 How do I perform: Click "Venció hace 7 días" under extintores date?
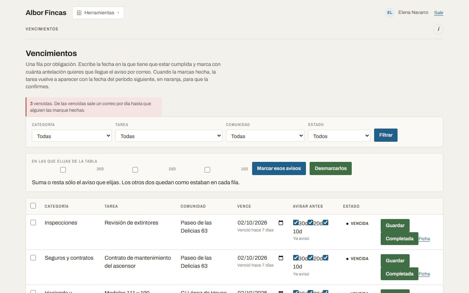[255, 230]
